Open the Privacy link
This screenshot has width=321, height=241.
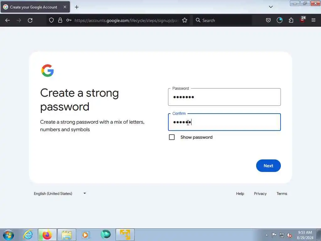pos(260,193)
